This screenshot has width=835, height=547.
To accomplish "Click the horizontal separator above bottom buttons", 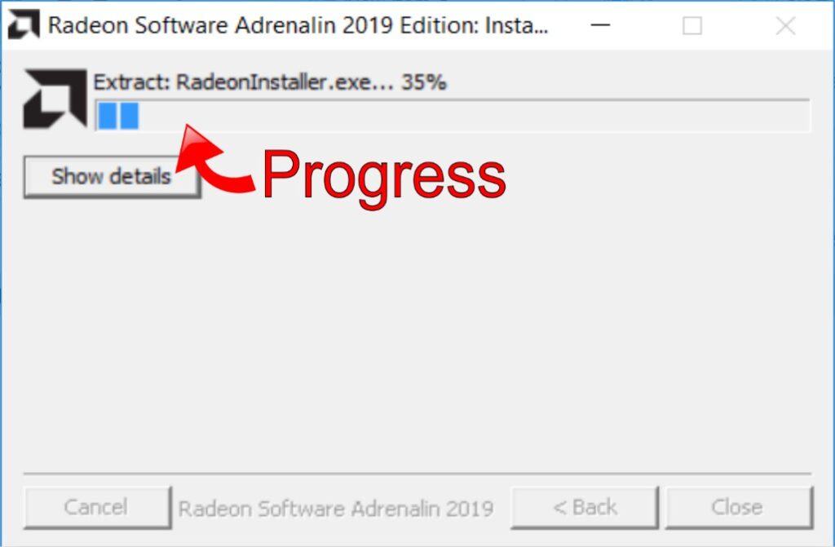I will [x=417, y=473].
